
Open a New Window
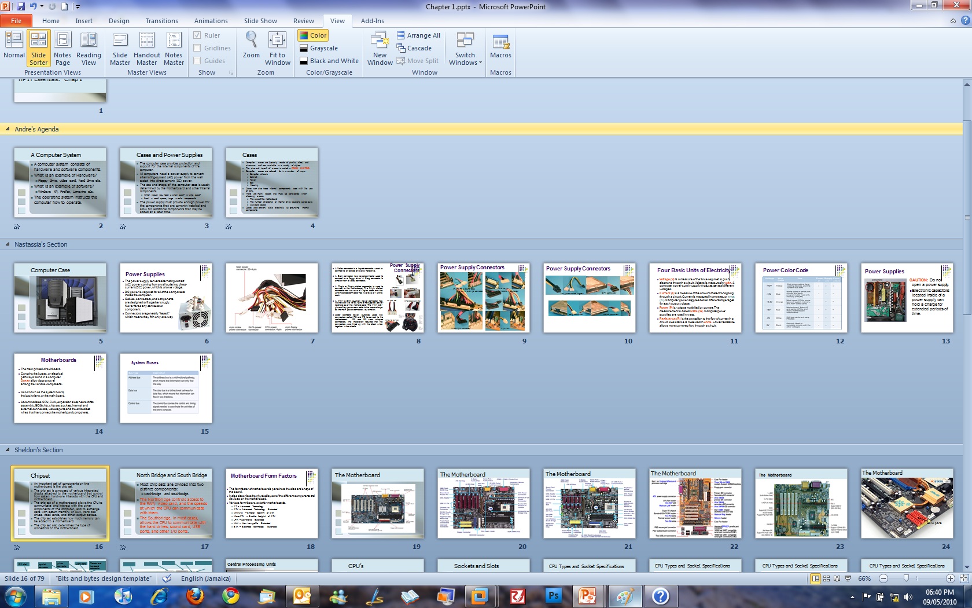point(380,48)
